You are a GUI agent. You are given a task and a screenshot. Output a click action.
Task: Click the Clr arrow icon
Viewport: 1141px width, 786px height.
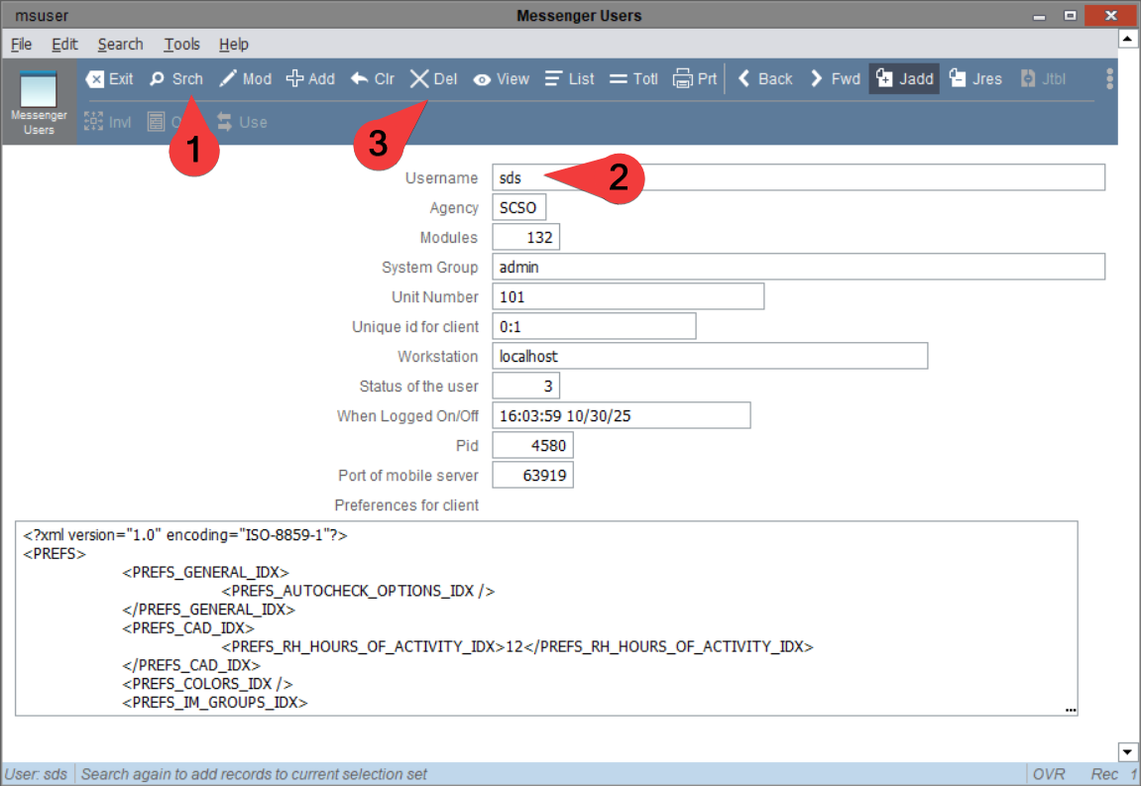(x=360, y=78)
